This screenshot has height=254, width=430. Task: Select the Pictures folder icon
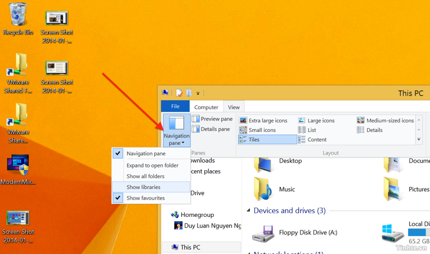393,189
